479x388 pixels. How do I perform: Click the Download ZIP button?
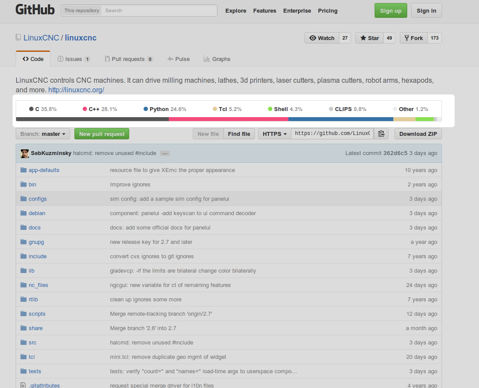pos(418,134)
